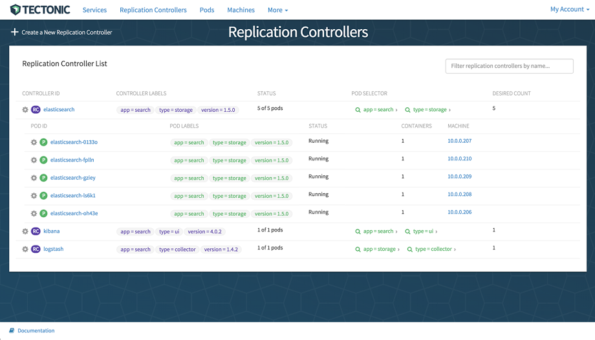
Task: Open gear menu for logstash controller
Action: (x=25, y=250)
